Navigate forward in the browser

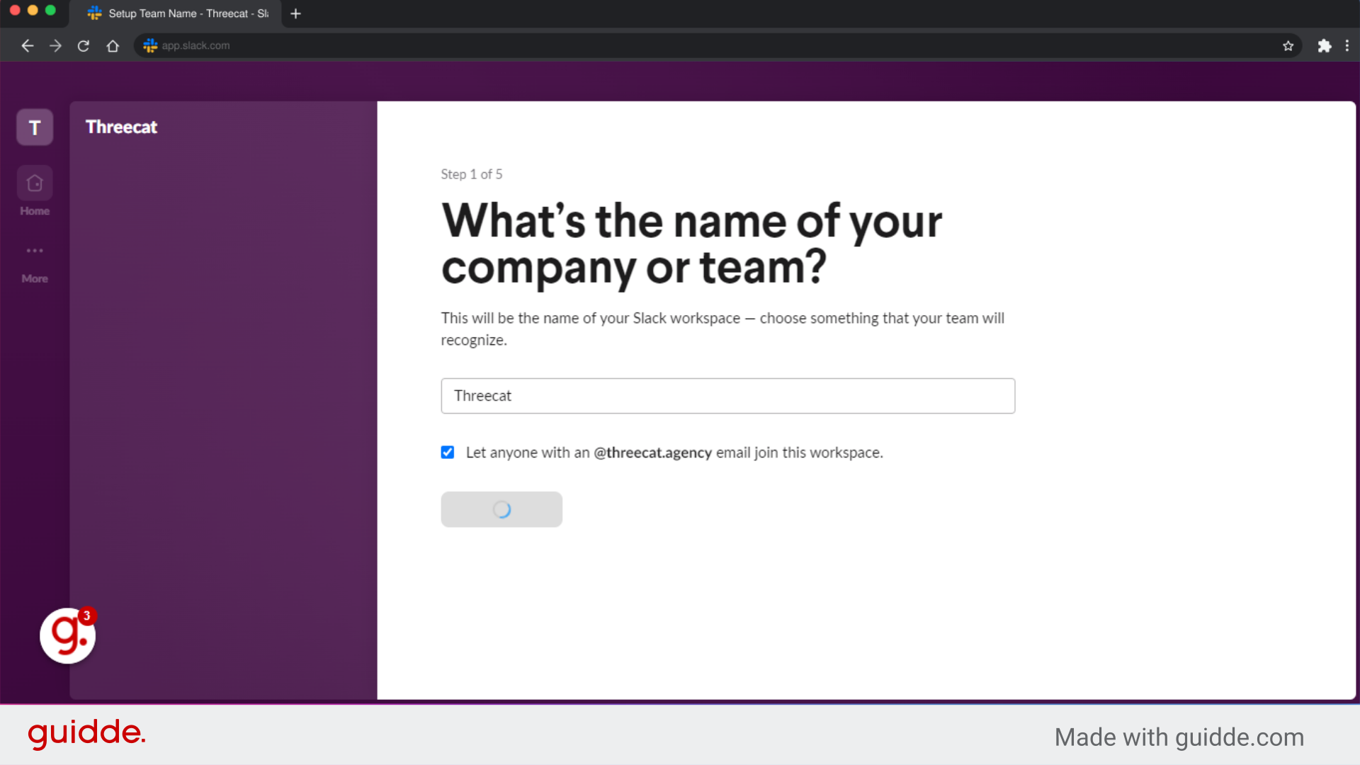tap(55, 45)
